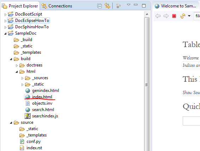Select index.rst in source folder
The image size is (200, 151).
pyautogui.click(x=34, y=148)
